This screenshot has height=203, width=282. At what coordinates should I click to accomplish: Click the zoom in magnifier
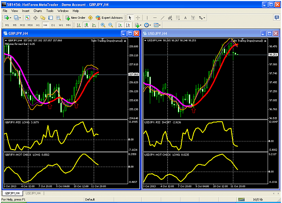pos(103,25)
